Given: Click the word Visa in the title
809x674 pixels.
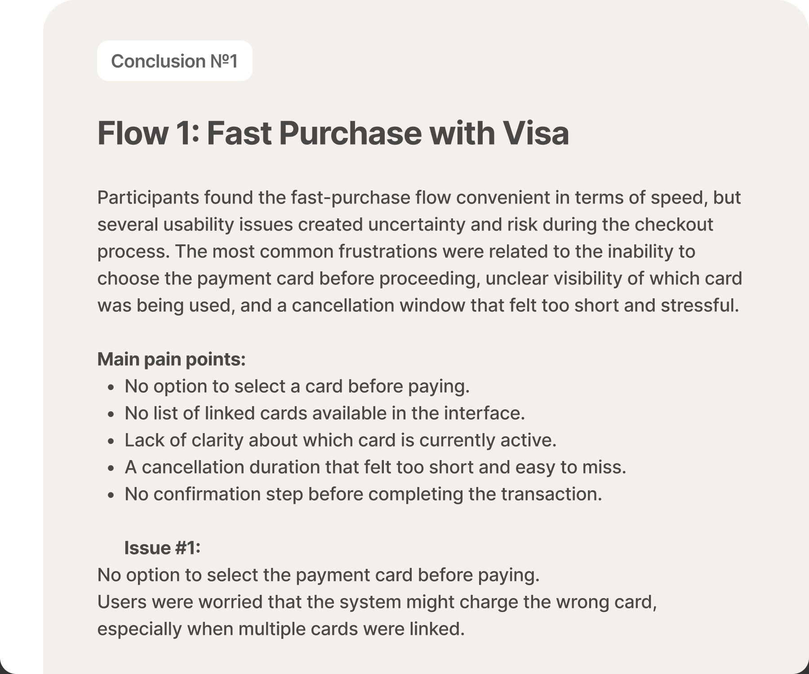Looking at the screenshot, I should pos(536,133).
